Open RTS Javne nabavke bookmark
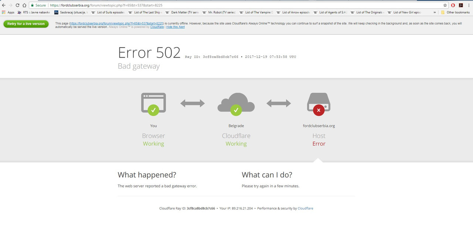473x250 pixels. pyautogui.click(x=34, y=12)
